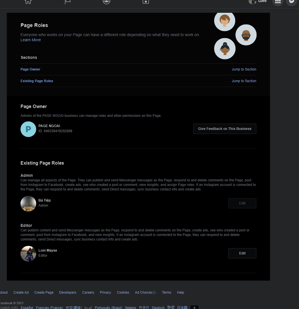299x309 pixels.
Task: Visit the Developers footer link
Action: click(x=68, y=293)
